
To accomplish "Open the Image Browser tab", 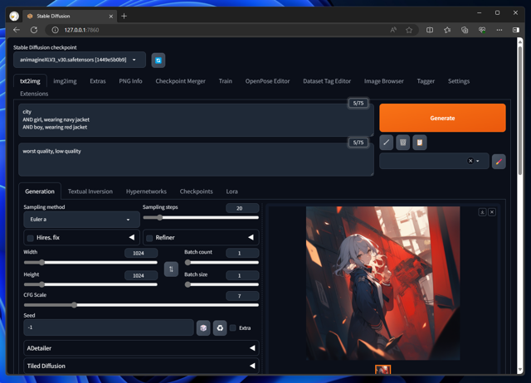I will click(383, 81).
